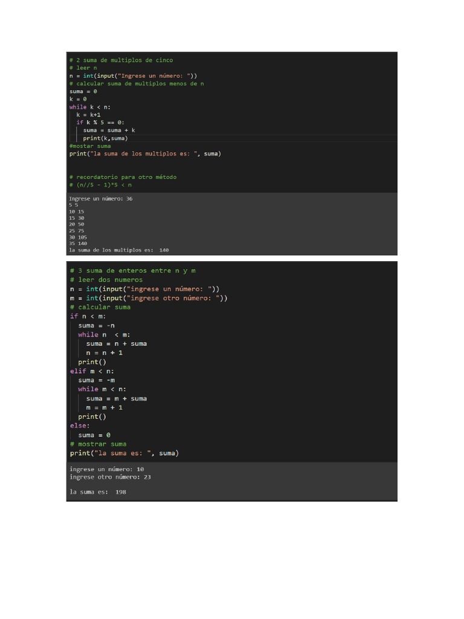Viewport: 464px width, 619px height.
Task: Click the print "la suma es: " code line
Action: pyautogui.click(x=124, y=453)
